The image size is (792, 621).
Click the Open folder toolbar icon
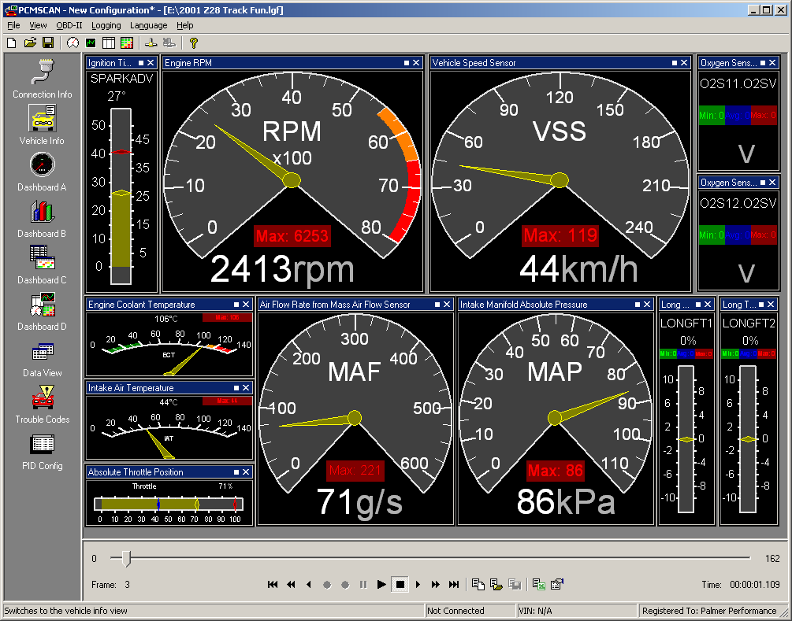[x=30, y=43]
